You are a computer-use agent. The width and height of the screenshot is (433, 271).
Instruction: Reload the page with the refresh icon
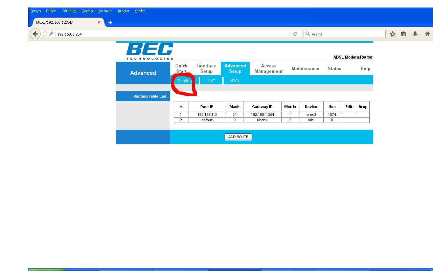(x=295, y=34)
